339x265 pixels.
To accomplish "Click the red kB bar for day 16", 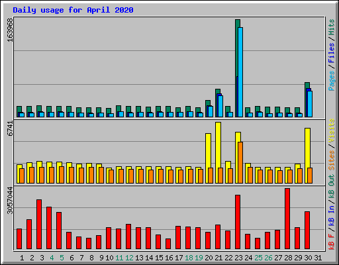I will (x=168, y=244).
